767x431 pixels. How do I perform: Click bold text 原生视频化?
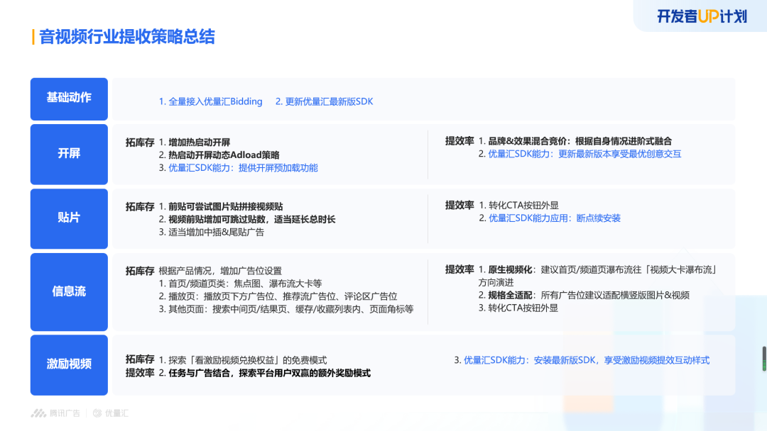pyautogui.click(x=510, y=269)
